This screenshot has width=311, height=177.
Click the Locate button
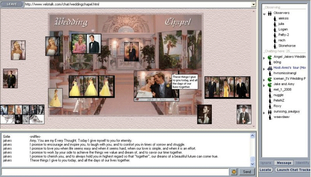(265, 170)
